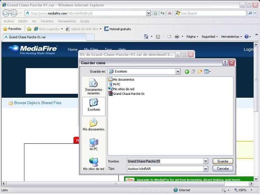
Task: Click Browse Dejiko's Shared Files link
Action: [x=37, y=103]
